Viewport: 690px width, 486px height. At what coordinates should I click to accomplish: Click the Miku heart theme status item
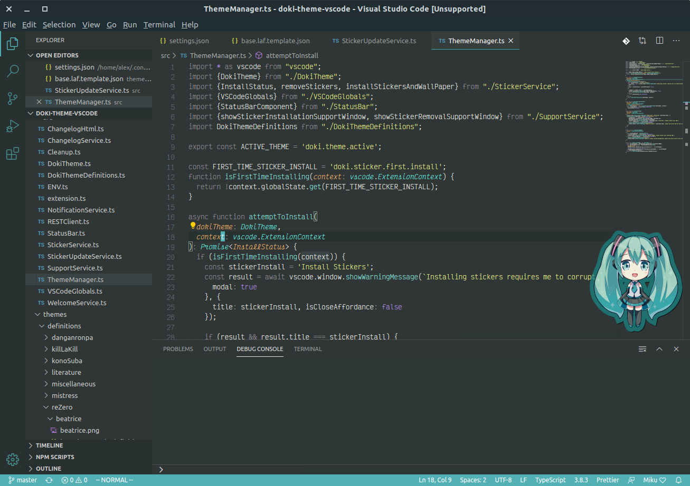(655, 480)
